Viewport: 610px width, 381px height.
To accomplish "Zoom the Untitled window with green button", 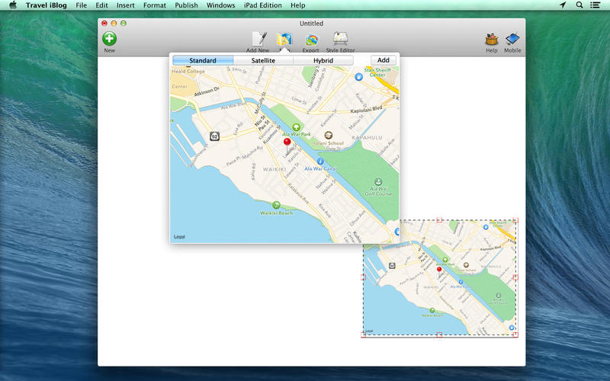I will pos(124,24).
